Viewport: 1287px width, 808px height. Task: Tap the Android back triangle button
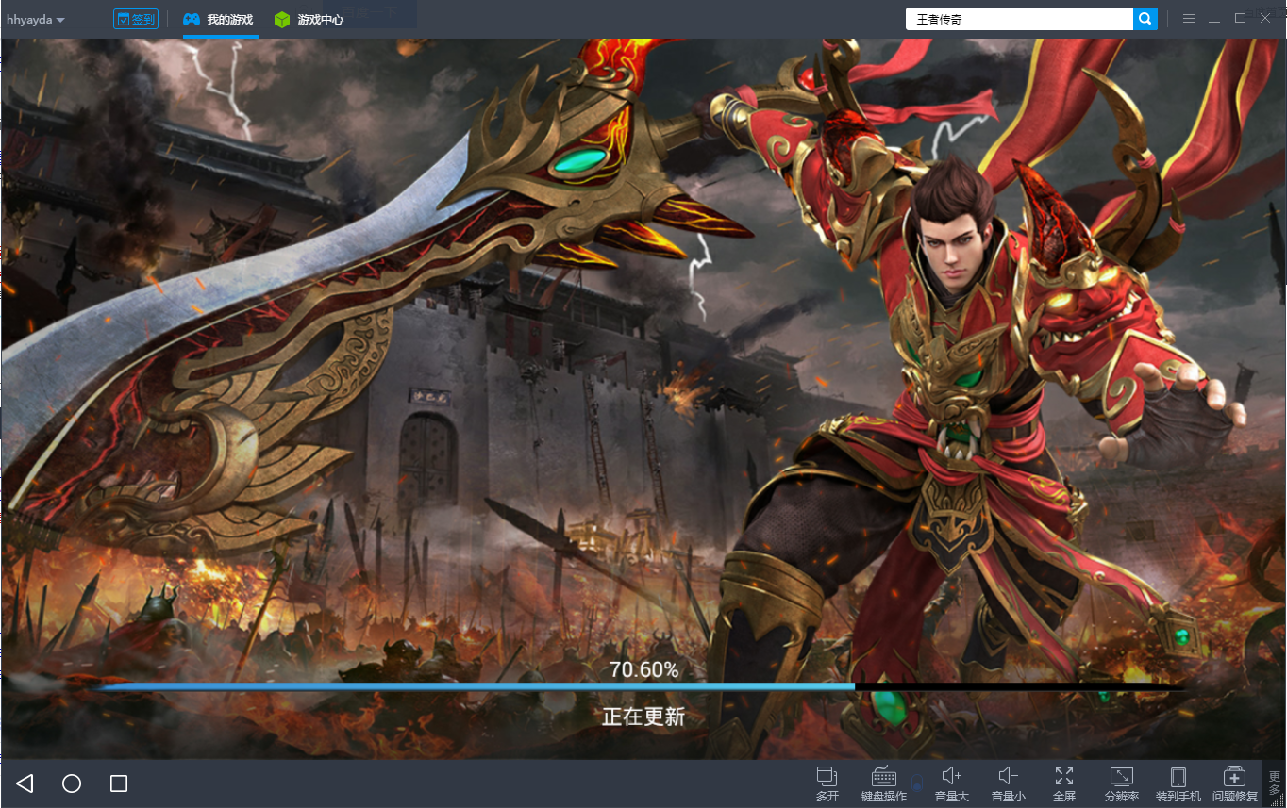[x=25, y=783]
